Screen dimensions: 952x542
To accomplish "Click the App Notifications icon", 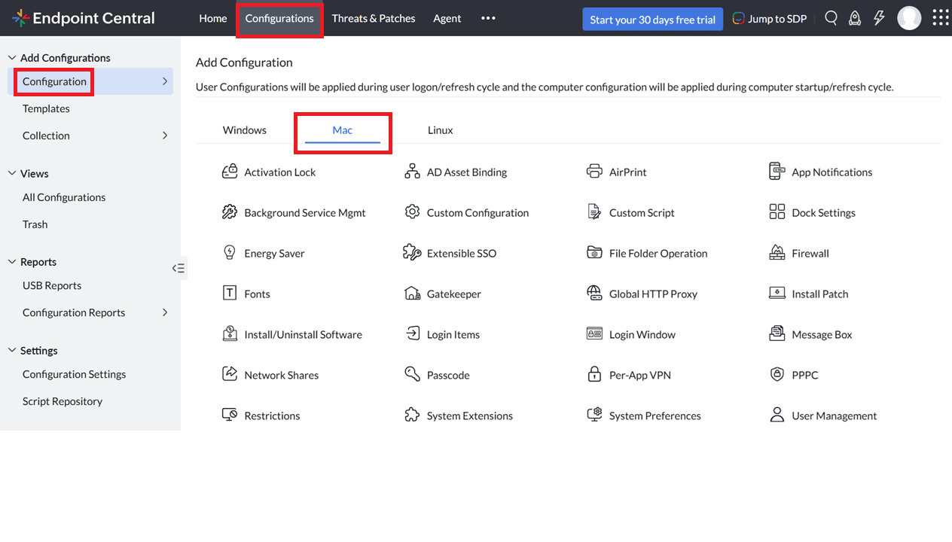I will pyautogui.click(x=777, y=172).
